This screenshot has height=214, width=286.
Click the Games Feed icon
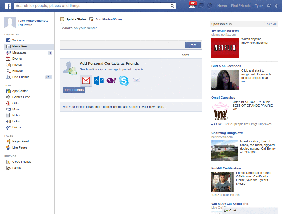click(x=8, y=97)
